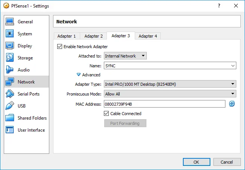
Task: Open General settings via its icon
Action: [x=10, y=22]
